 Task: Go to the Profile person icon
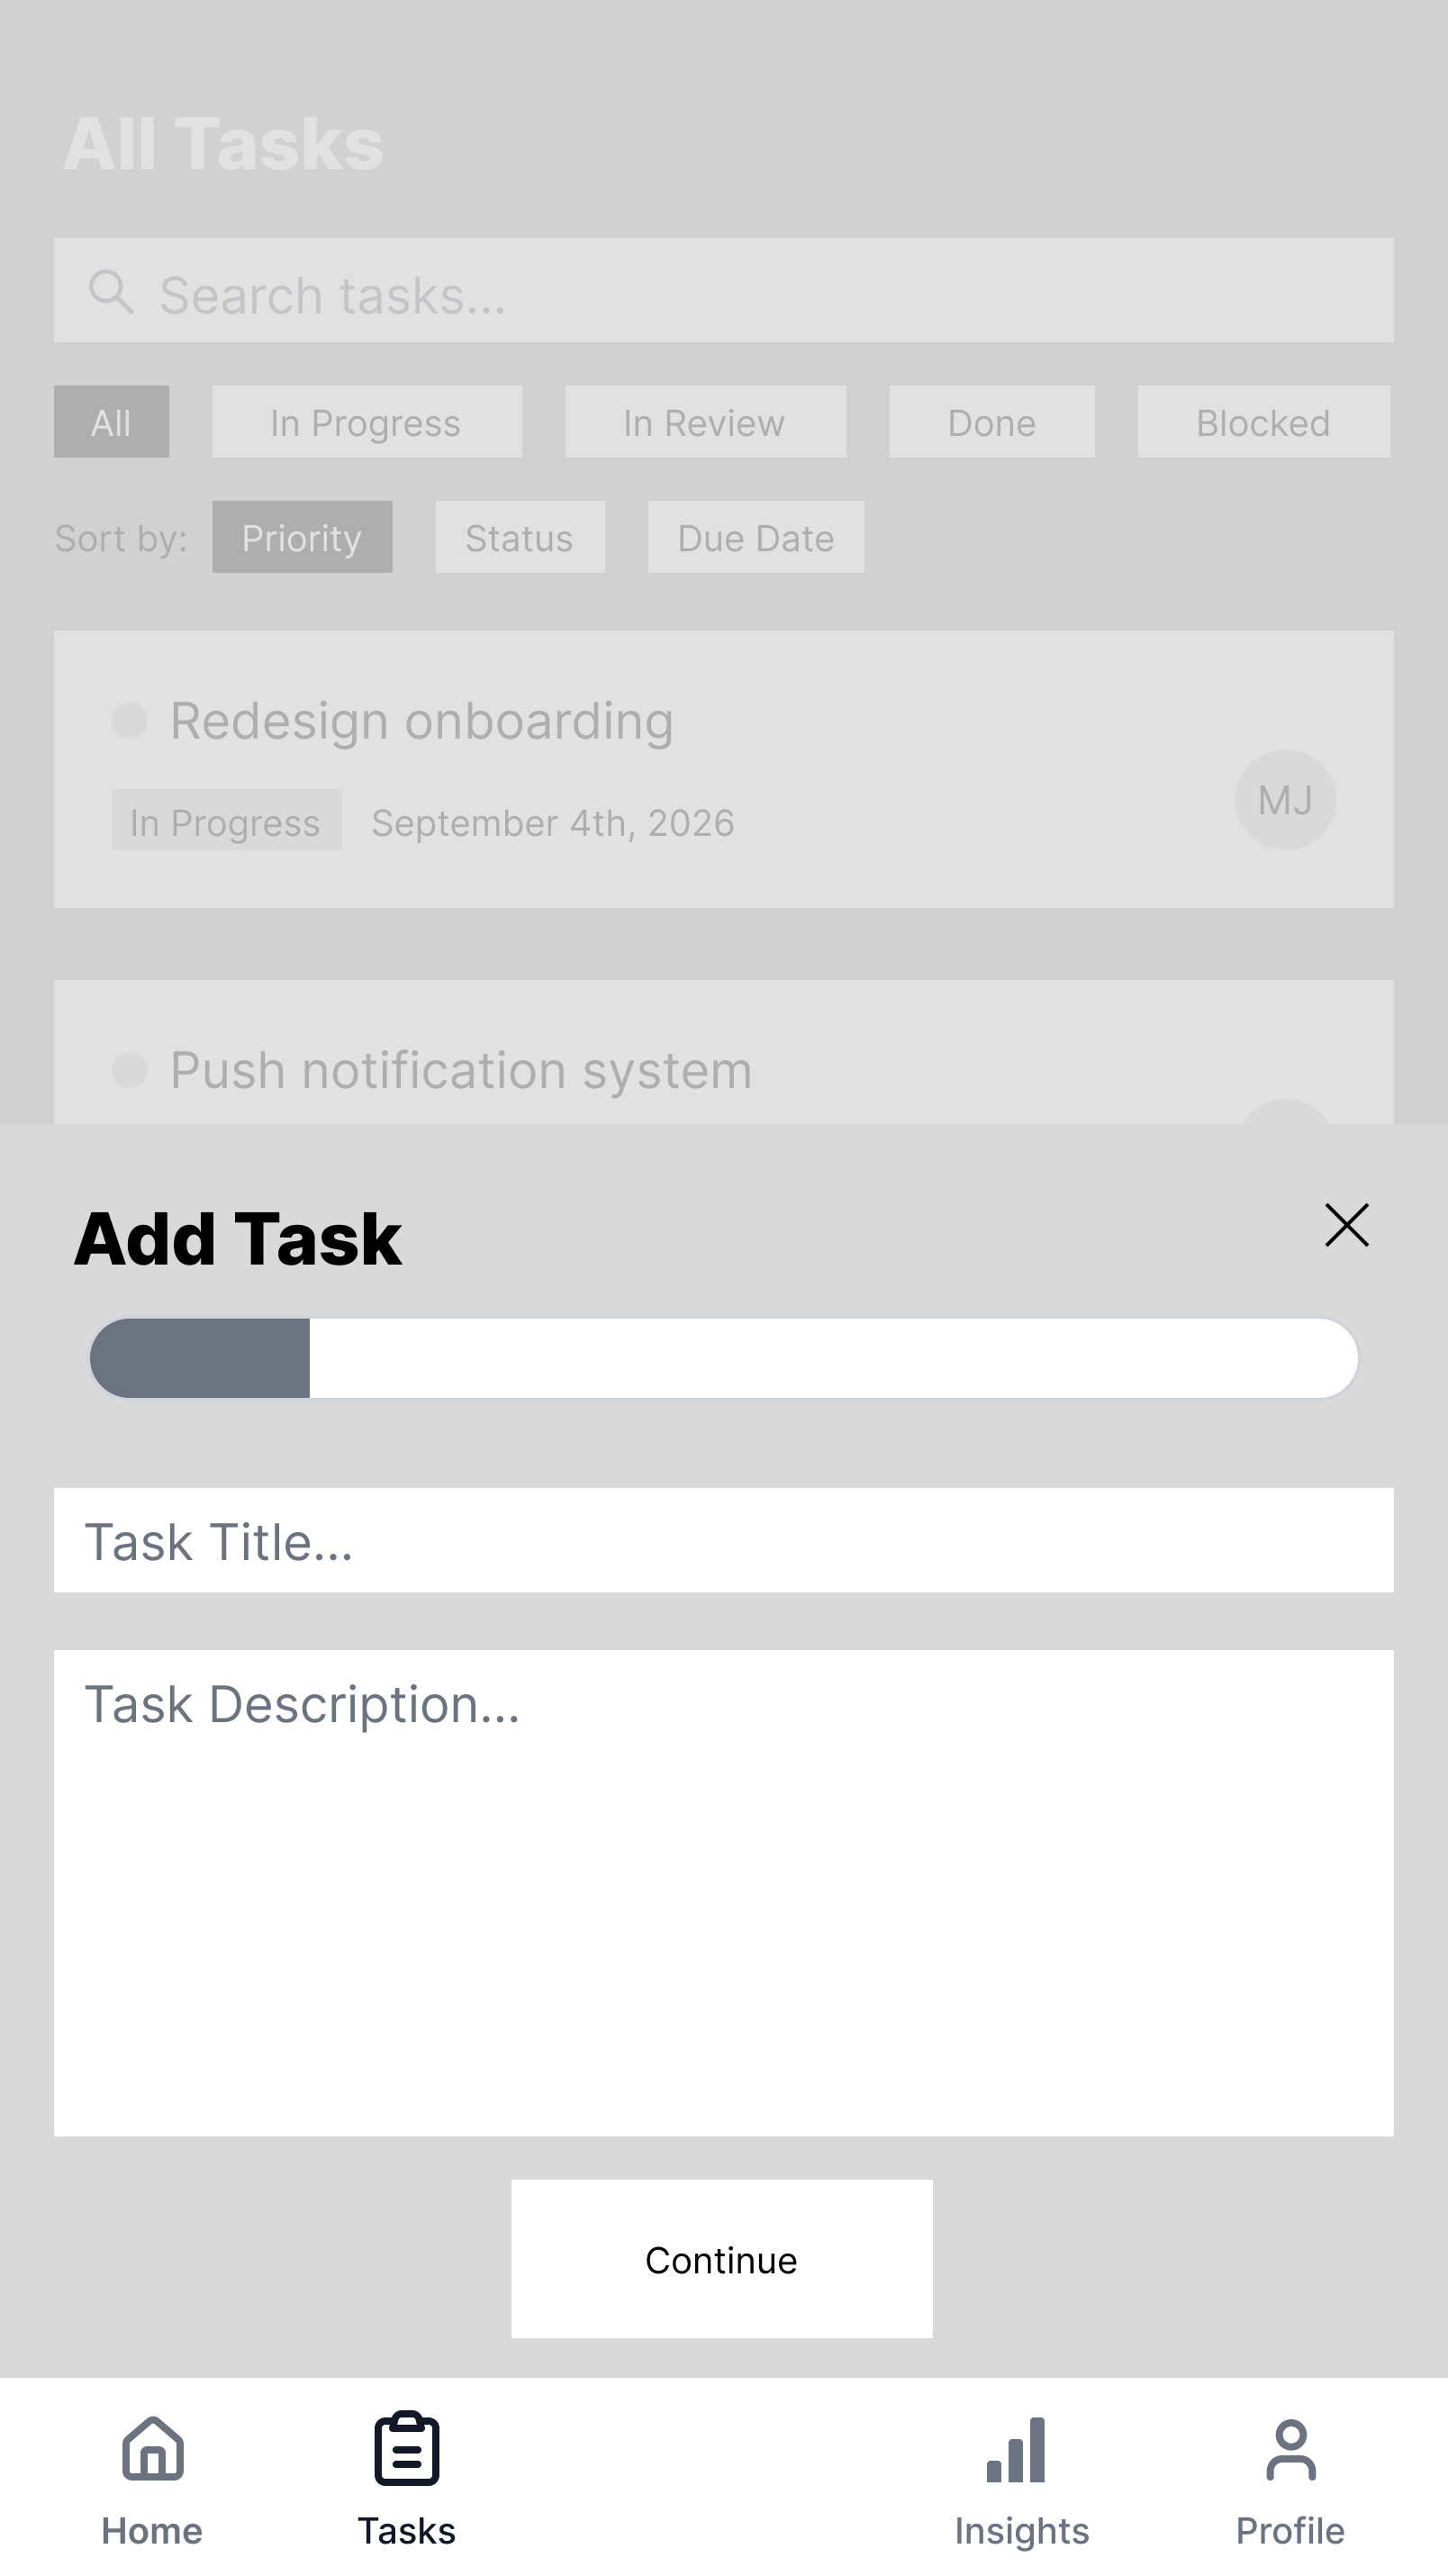(1291, 2450)
